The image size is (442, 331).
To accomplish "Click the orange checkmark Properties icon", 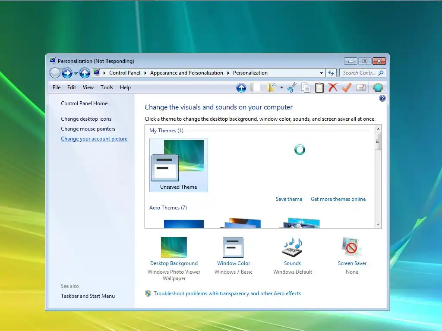I will coord(347,87).
